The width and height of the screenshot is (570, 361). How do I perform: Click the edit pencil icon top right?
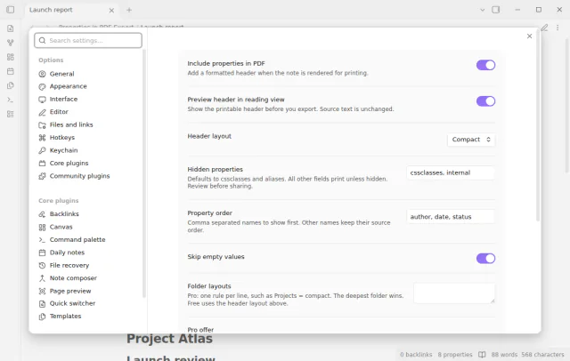click(544, 28)
